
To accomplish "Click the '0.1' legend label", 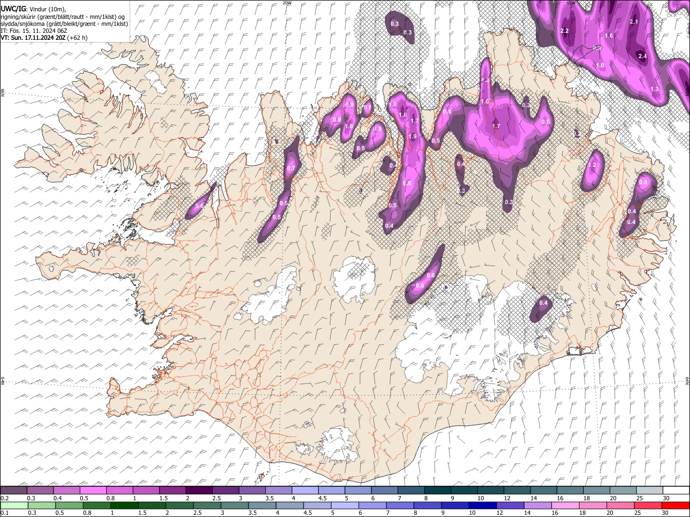I will click(4, 513).
